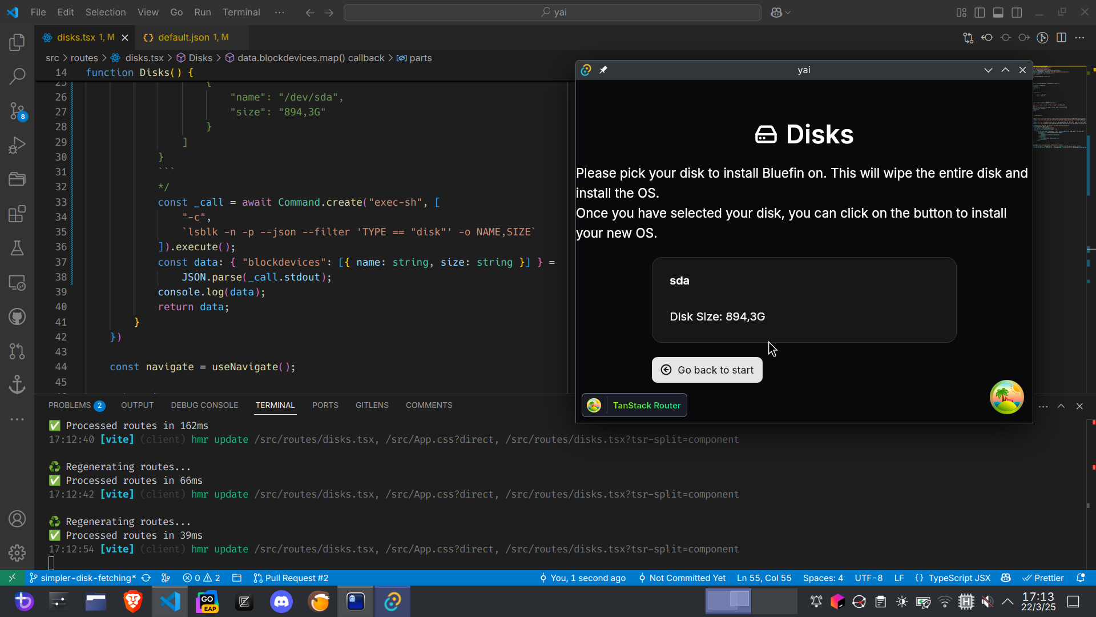
Task: Open the Manage gear icon
Action: pyautogui.click(x=17, y=552)
